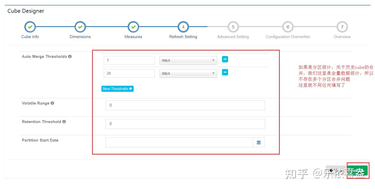375x189 pixels.
Task: Click the New Thresholds button
Action: (x=117, y=89)
